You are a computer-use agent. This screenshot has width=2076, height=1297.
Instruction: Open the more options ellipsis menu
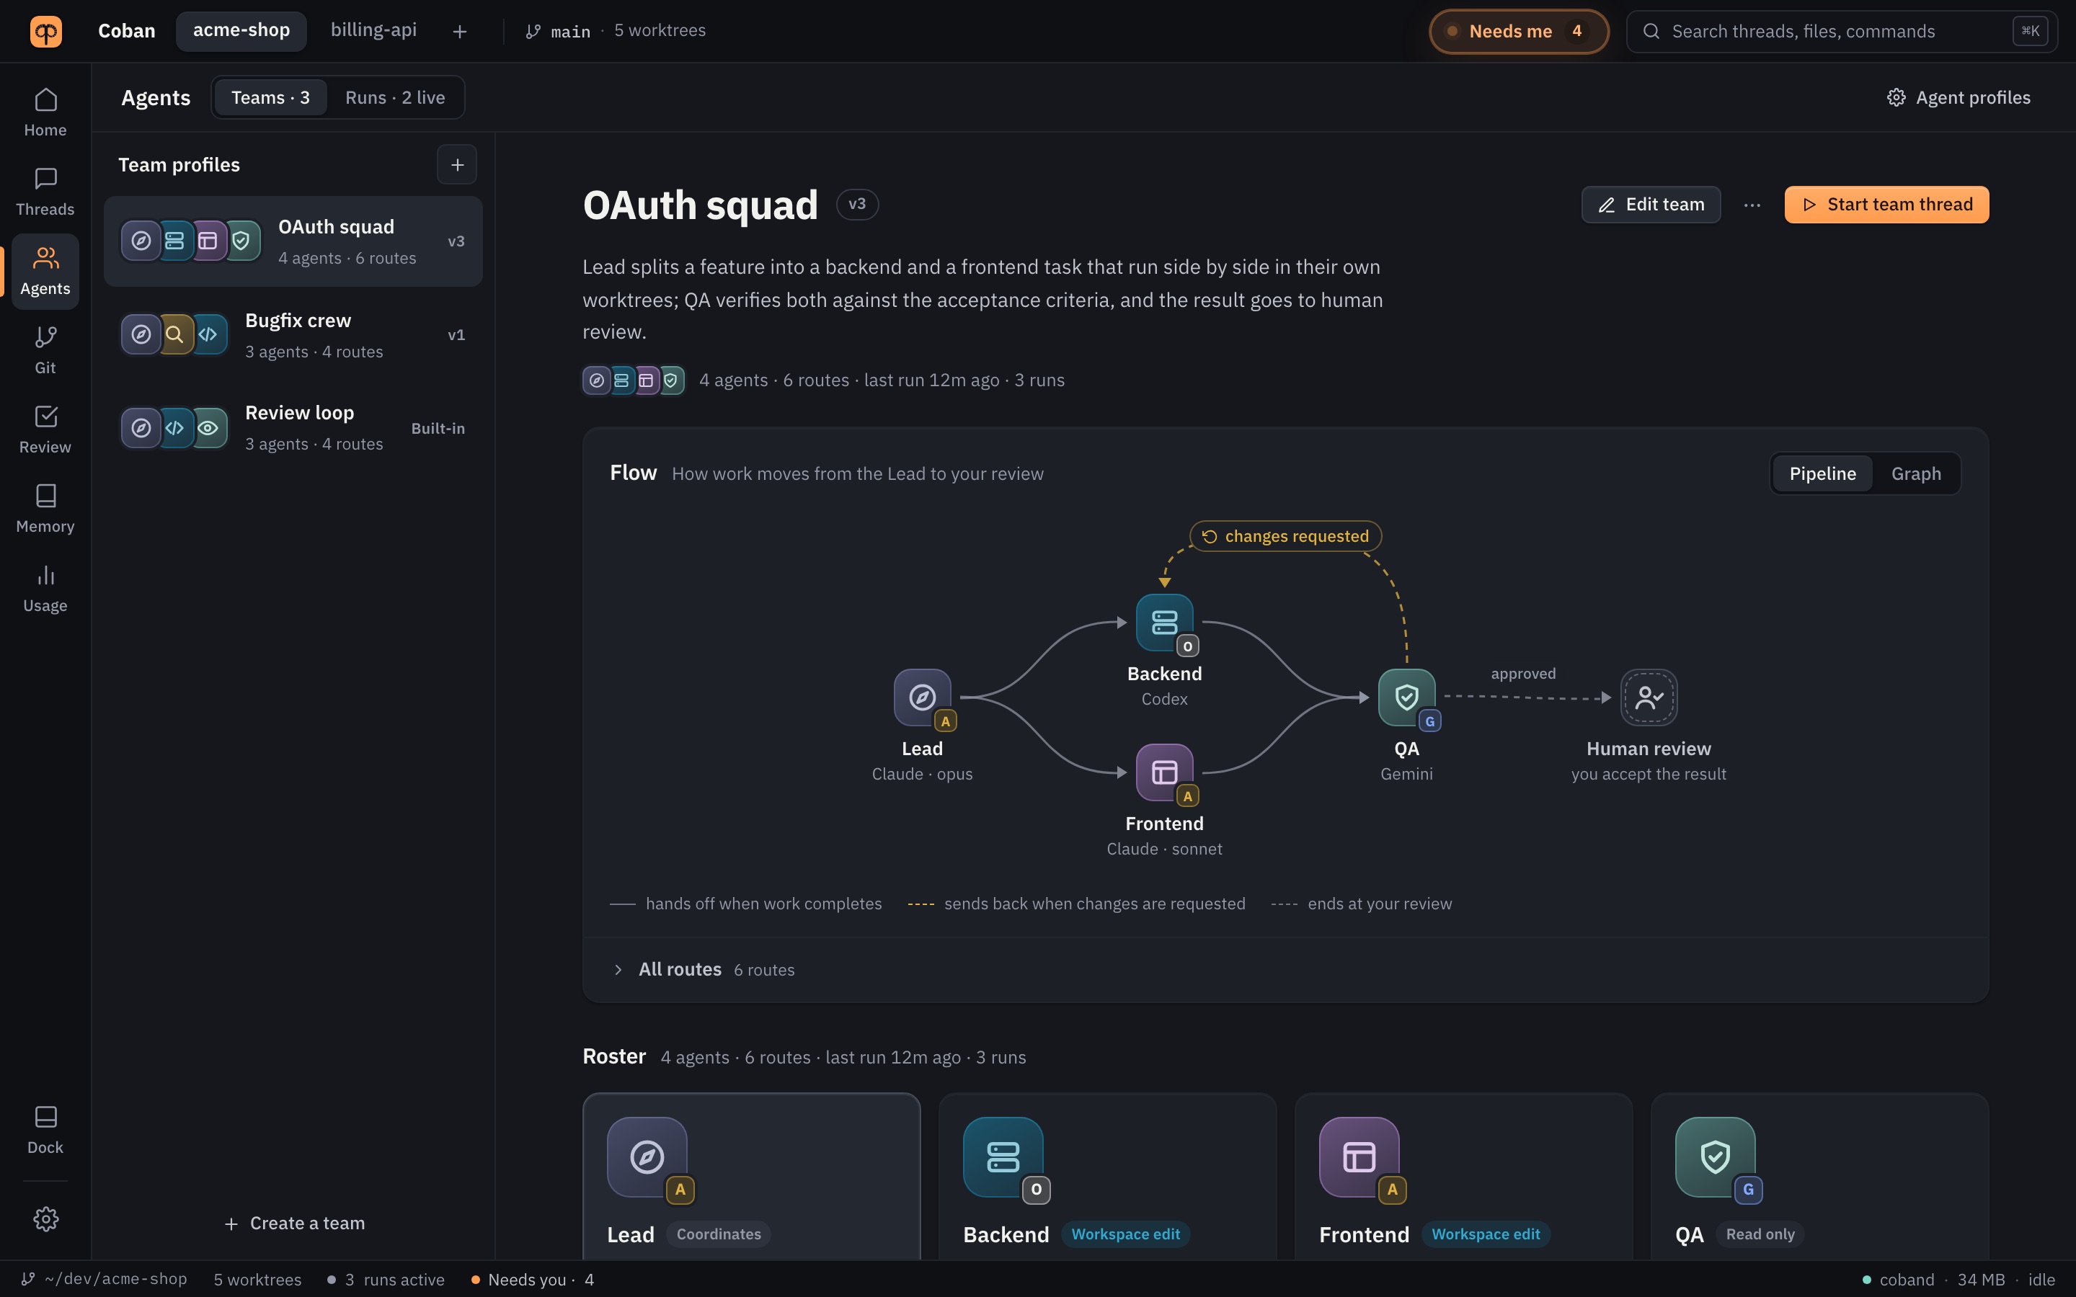[1752, 205]
